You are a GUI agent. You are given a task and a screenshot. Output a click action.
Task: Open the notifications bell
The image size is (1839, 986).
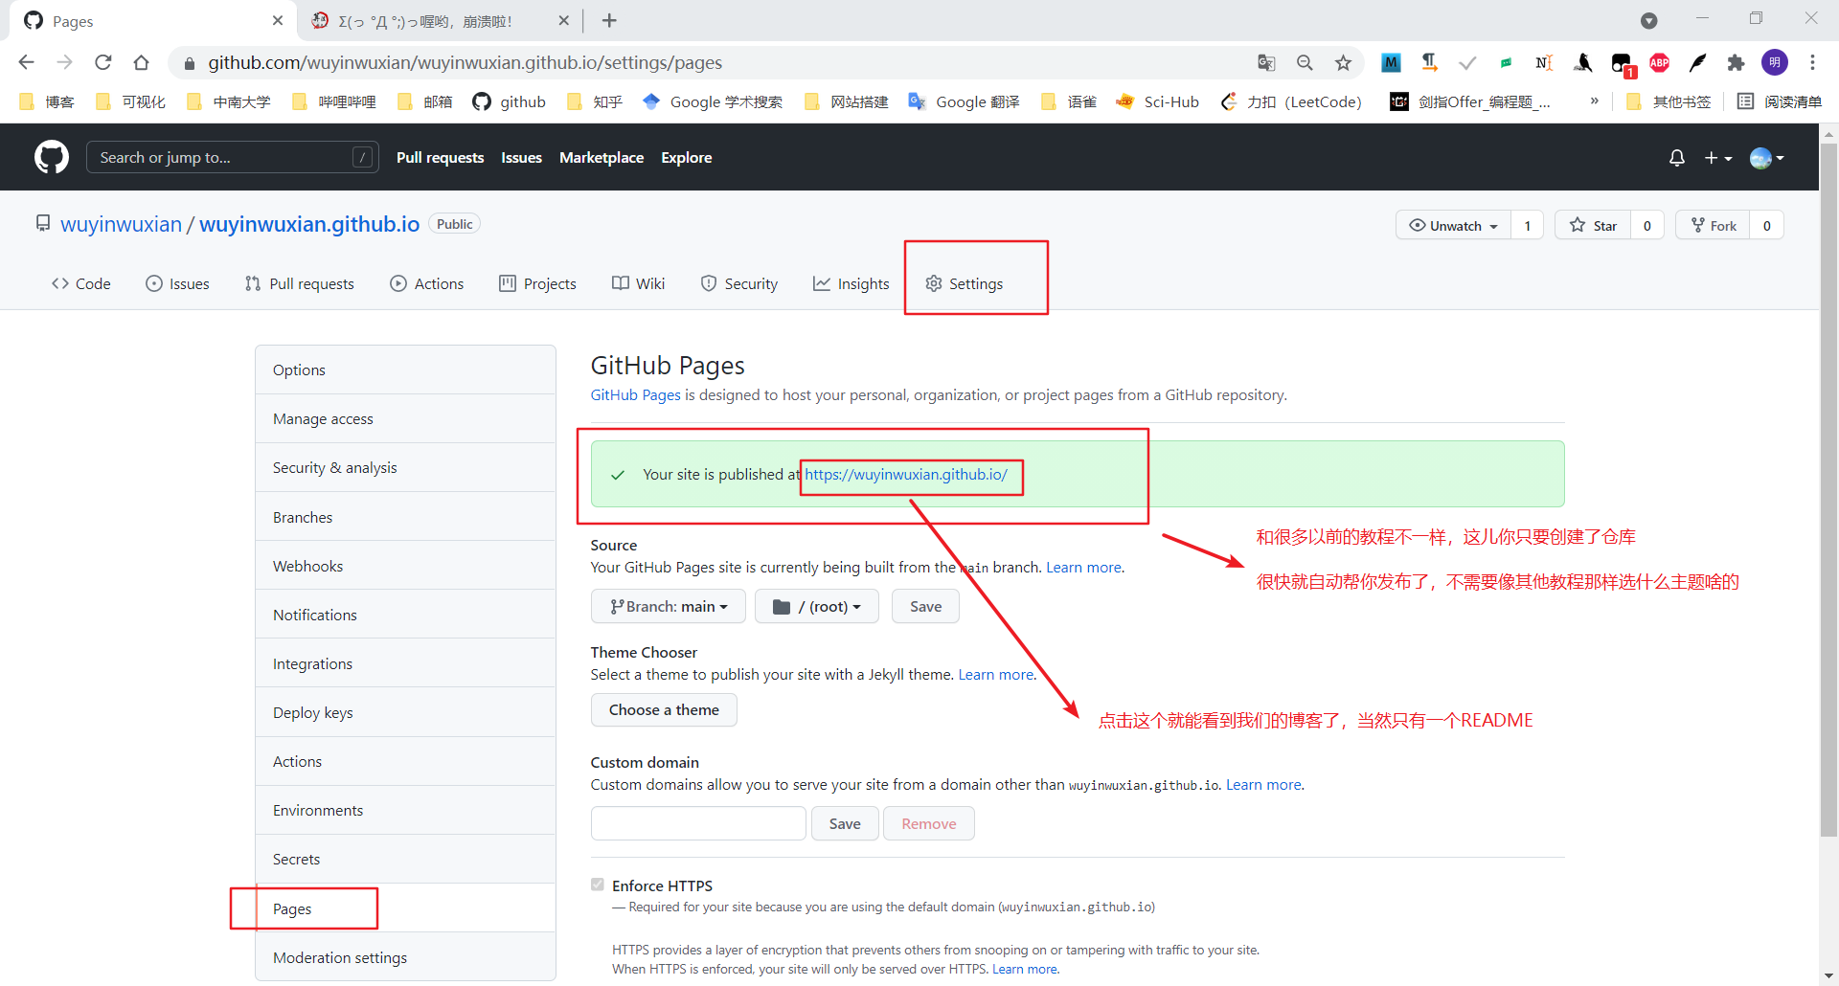click(x=1676, y=158)
